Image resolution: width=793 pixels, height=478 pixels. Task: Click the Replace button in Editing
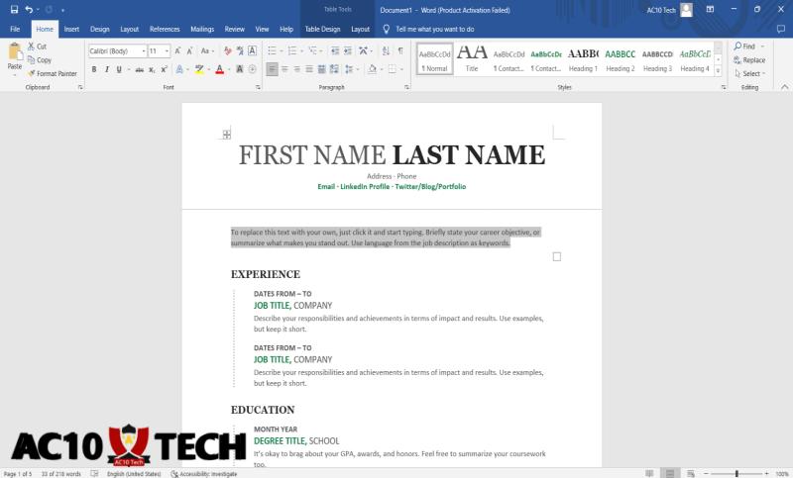pos(748,60)
